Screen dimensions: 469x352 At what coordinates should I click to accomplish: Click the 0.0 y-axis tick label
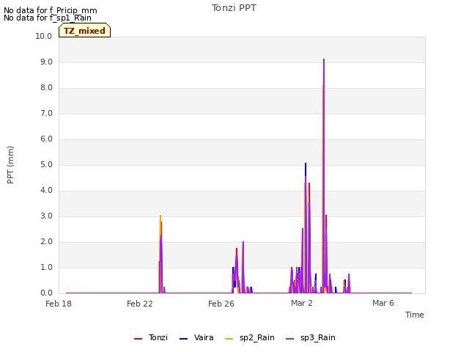(46, 293)
